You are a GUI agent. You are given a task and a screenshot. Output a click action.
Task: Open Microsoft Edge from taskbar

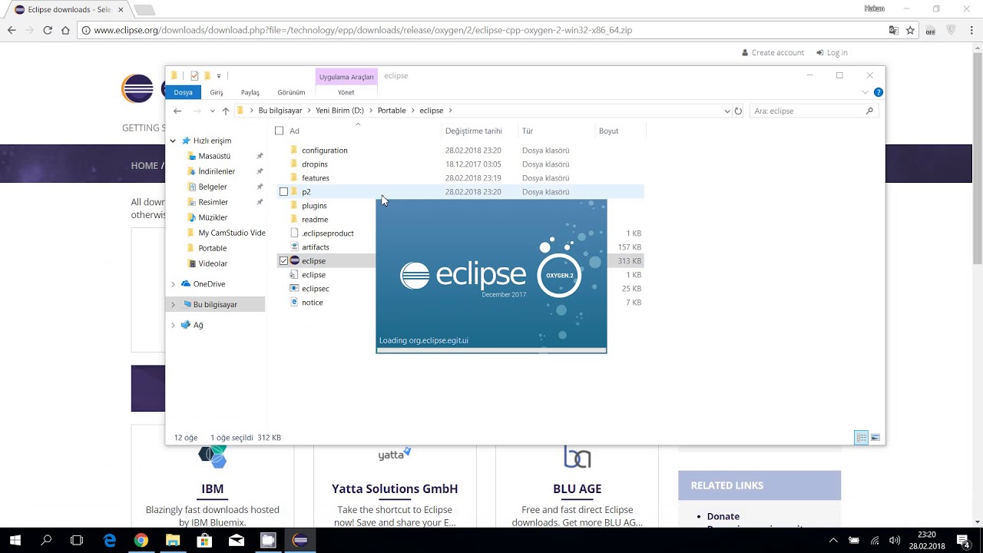coord(110,541)
